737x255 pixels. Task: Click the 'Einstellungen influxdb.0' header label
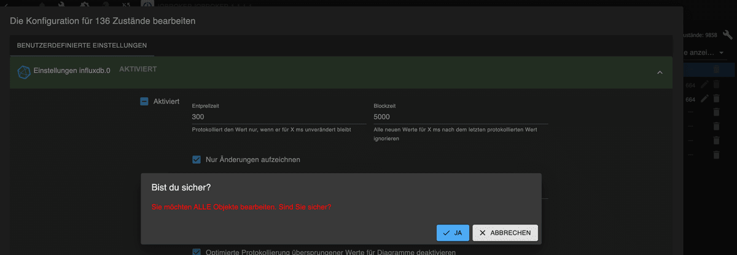(x=72, y=71)
